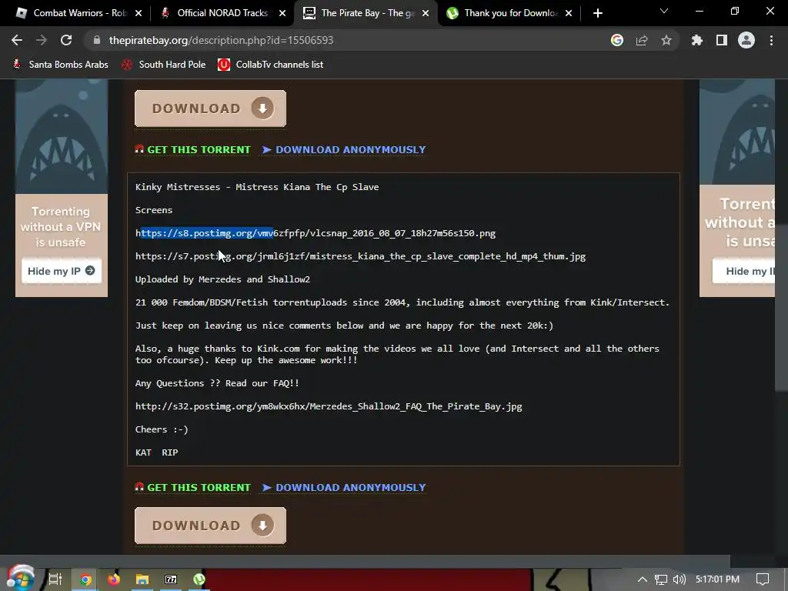Click the "KAT RIP" text
Viewport: 788px width, 591px height.
[x=157, y=452]
